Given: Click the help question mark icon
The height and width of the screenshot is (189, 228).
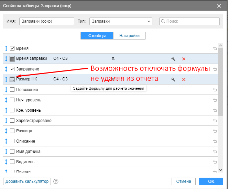Looking at the screenshot, I should (x=56, y=181).
